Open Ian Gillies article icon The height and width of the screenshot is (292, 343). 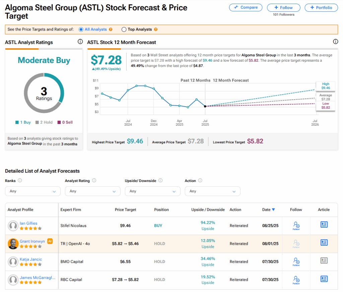pos(324,225)
